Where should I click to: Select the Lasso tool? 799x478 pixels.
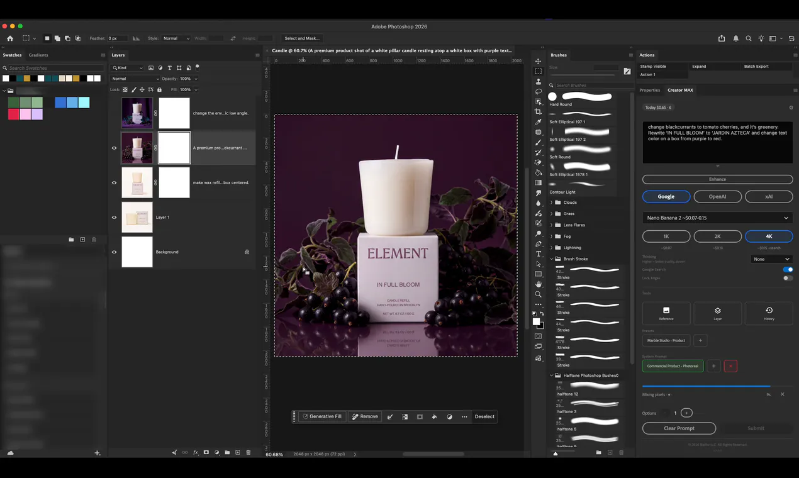tap(538, 91)
